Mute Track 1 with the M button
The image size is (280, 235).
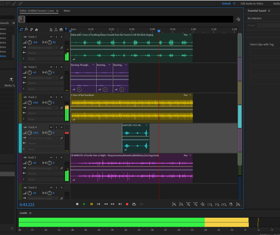pyautogui.click(x=51, y=37)
